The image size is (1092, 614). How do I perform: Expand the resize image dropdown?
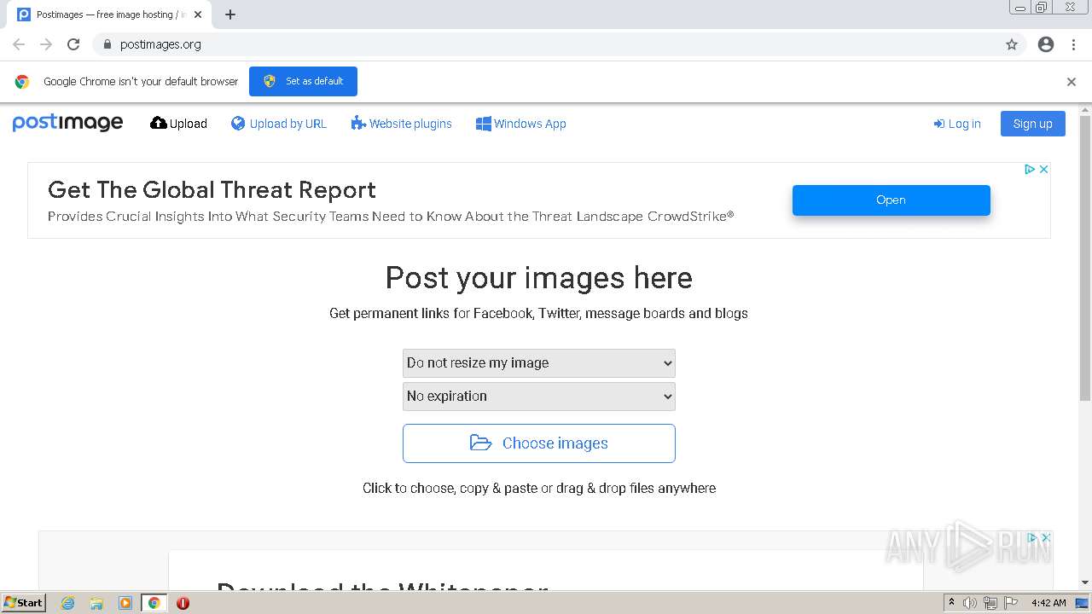tap(539, 362)
